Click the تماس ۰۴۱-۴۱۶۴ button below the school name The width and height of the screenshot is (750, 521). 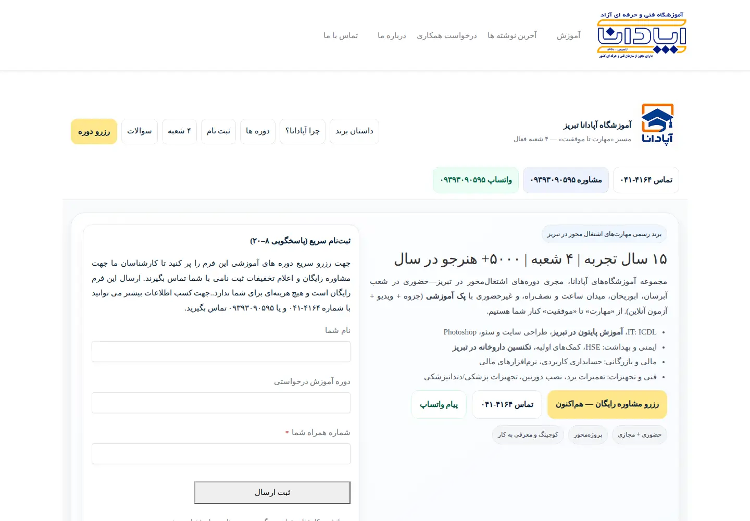coord(646,180)
